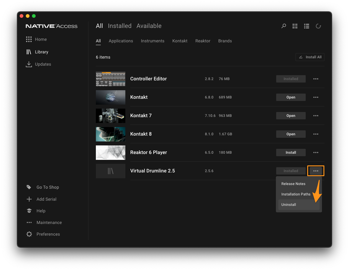The height and width of the screenshot is (270, 349).
Task: Choose Installation Paths menu entry
Action: 296,194
